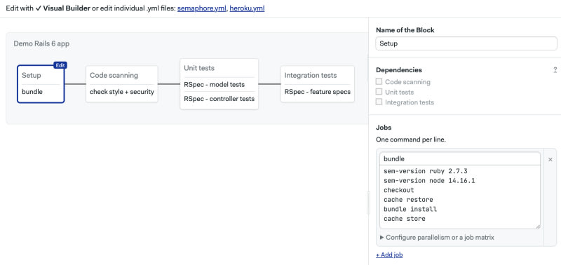Expand Configure parallelism or a job matrix

pos(437,237)
